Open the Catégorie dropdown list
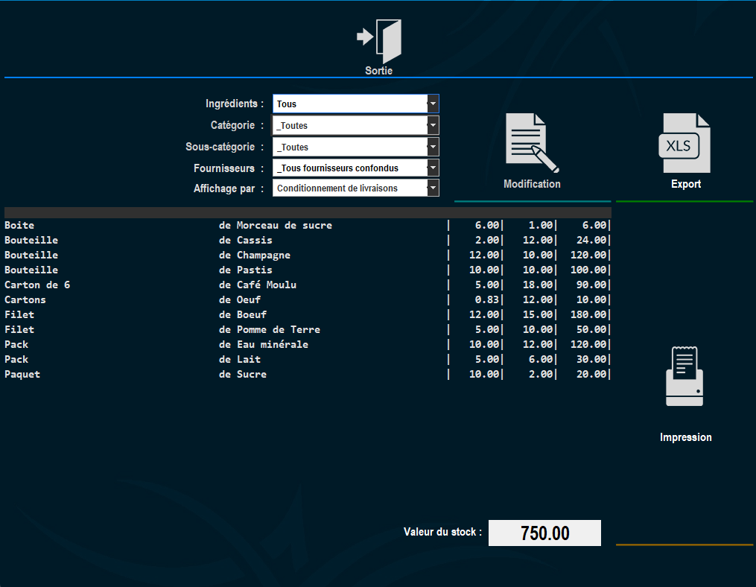The image size is (756, 587). [356, 125]
